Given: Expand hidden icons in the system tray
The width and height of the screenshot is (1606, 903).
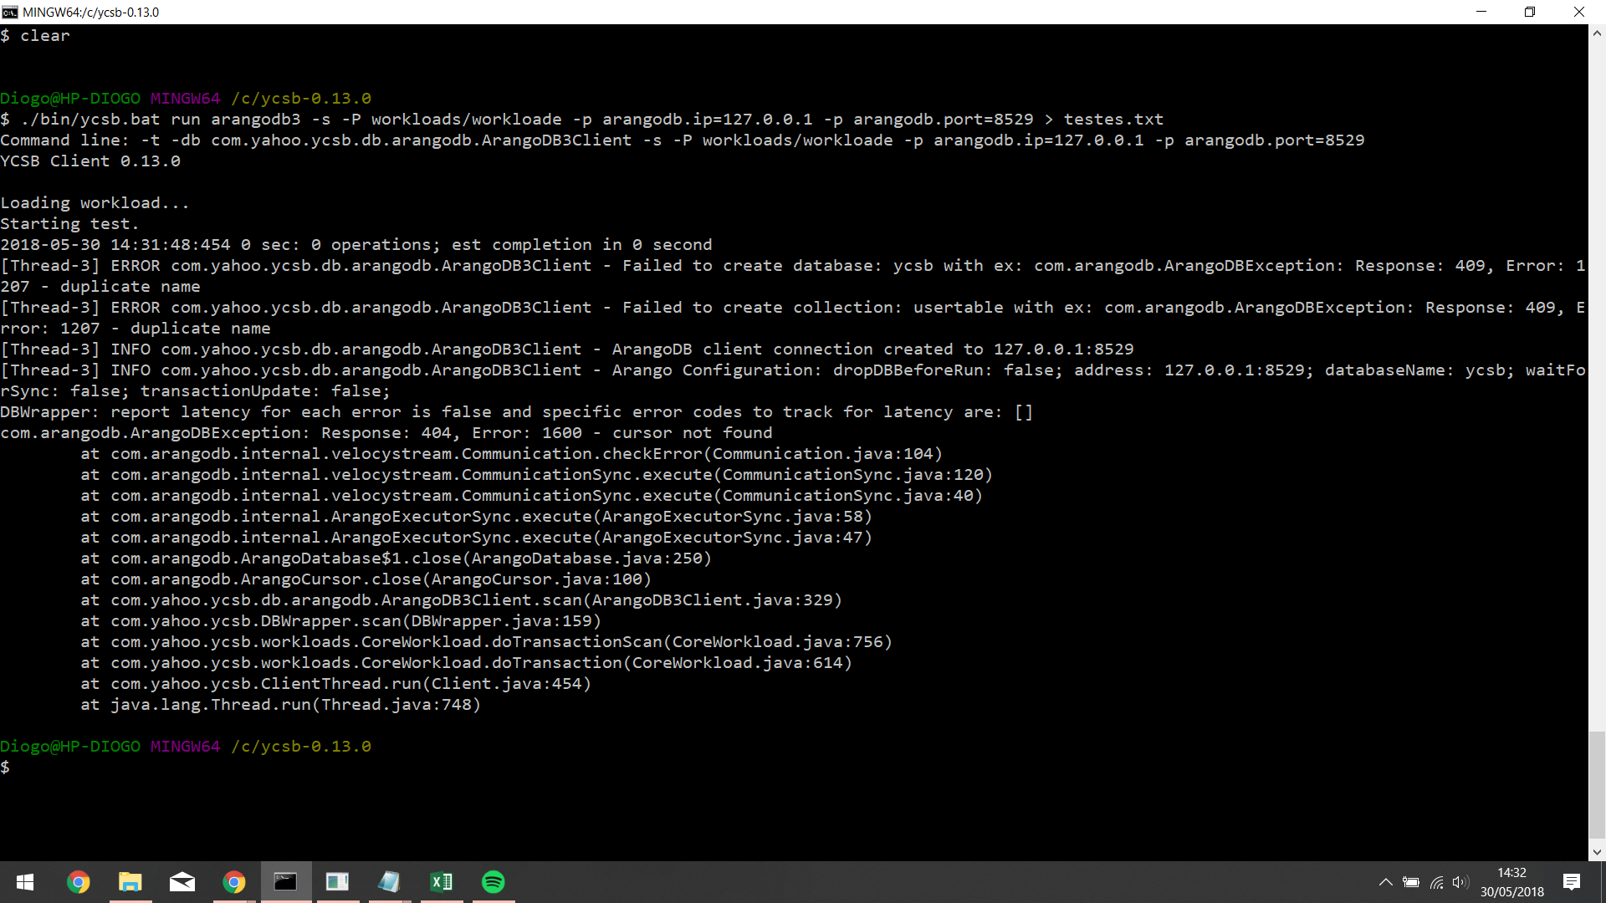Looking at the screenshot, I should 1385,882.
